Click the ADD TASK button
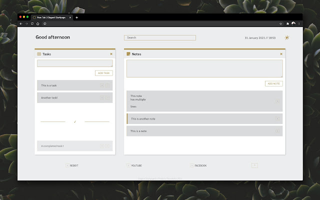Image resolution: width=320 pixels, height=200 pixels. [104, 73]
